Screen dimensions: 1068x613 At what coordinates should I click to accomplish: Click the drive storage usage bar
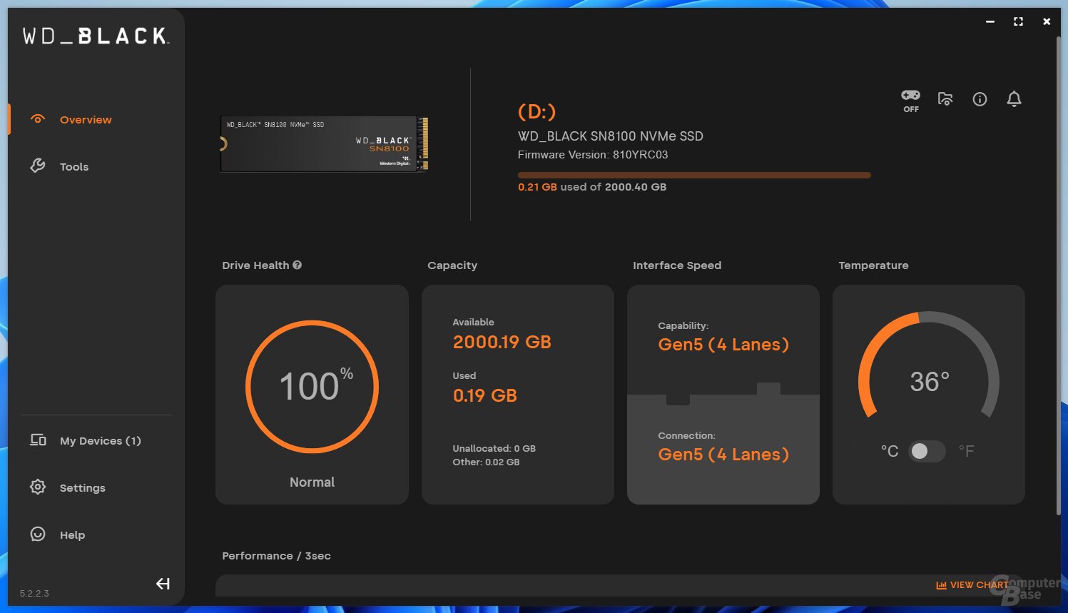click(x=694, y=175)
